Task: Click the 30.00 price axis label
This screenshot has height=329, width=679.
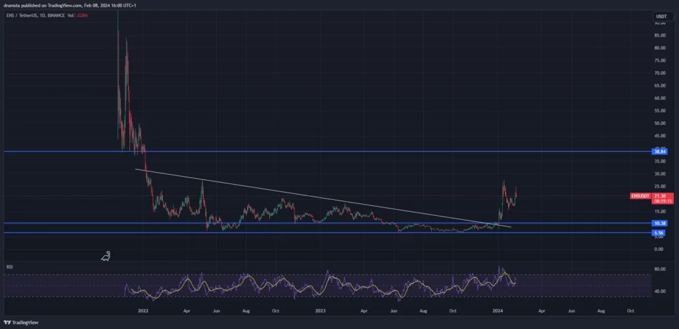Action: pos(660,174)
